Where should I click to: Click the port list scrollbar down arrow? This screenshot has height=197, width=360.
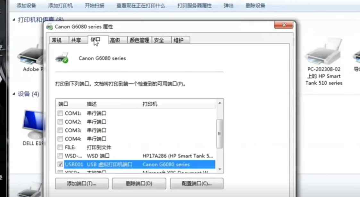click(220, 169)
